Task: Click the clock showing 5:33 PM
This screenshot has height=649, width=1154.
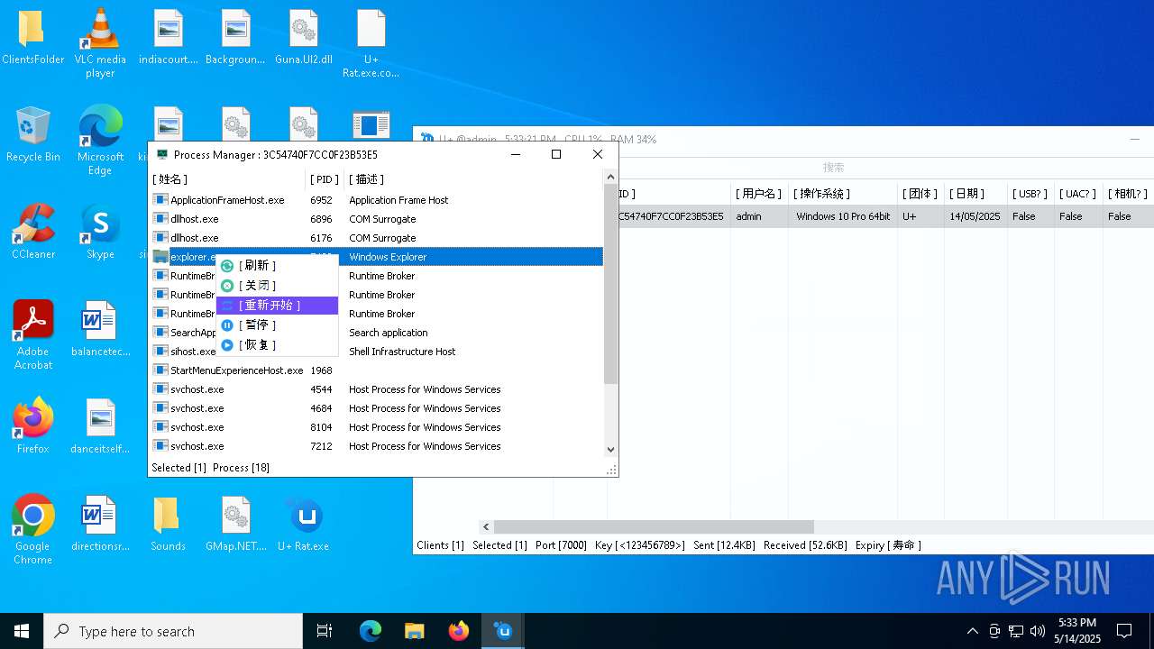Action: tap(1076, 631)
